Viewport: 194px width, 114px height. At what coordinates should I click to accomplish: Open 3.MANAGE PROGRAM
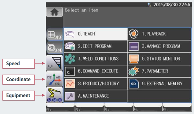159,46
